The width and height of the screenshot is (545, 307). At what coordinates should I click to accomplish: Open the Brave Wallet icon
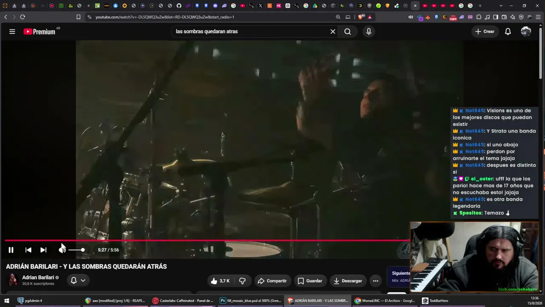coord(504,17)
